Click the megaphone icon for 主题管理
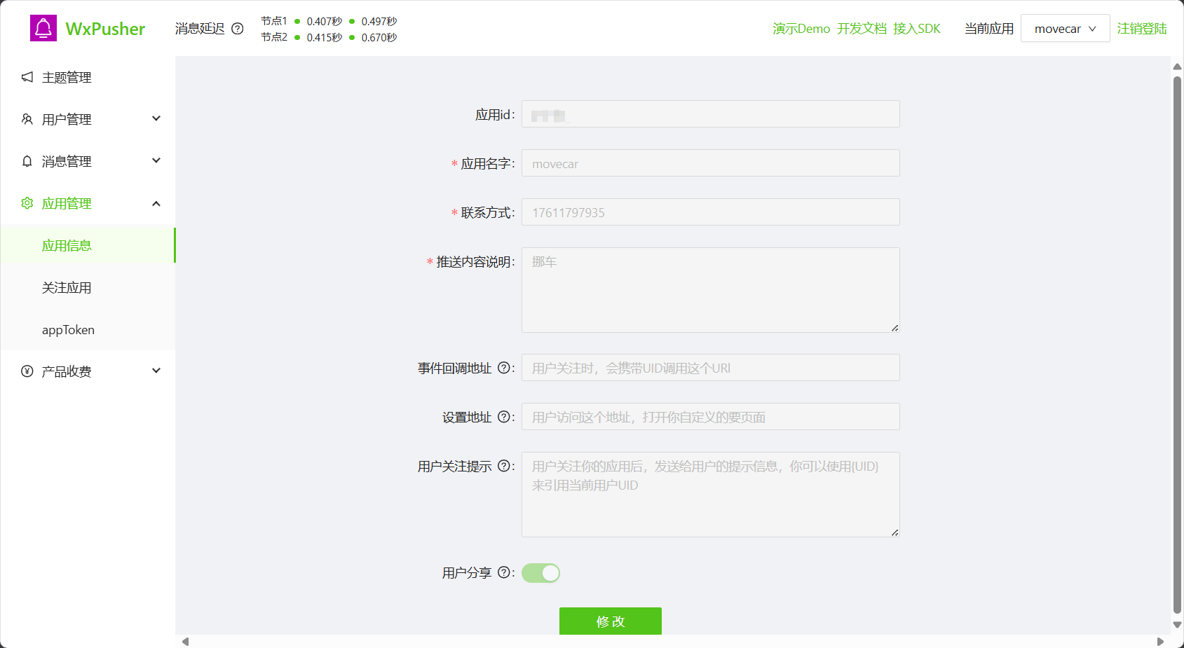 coord(27,77)
